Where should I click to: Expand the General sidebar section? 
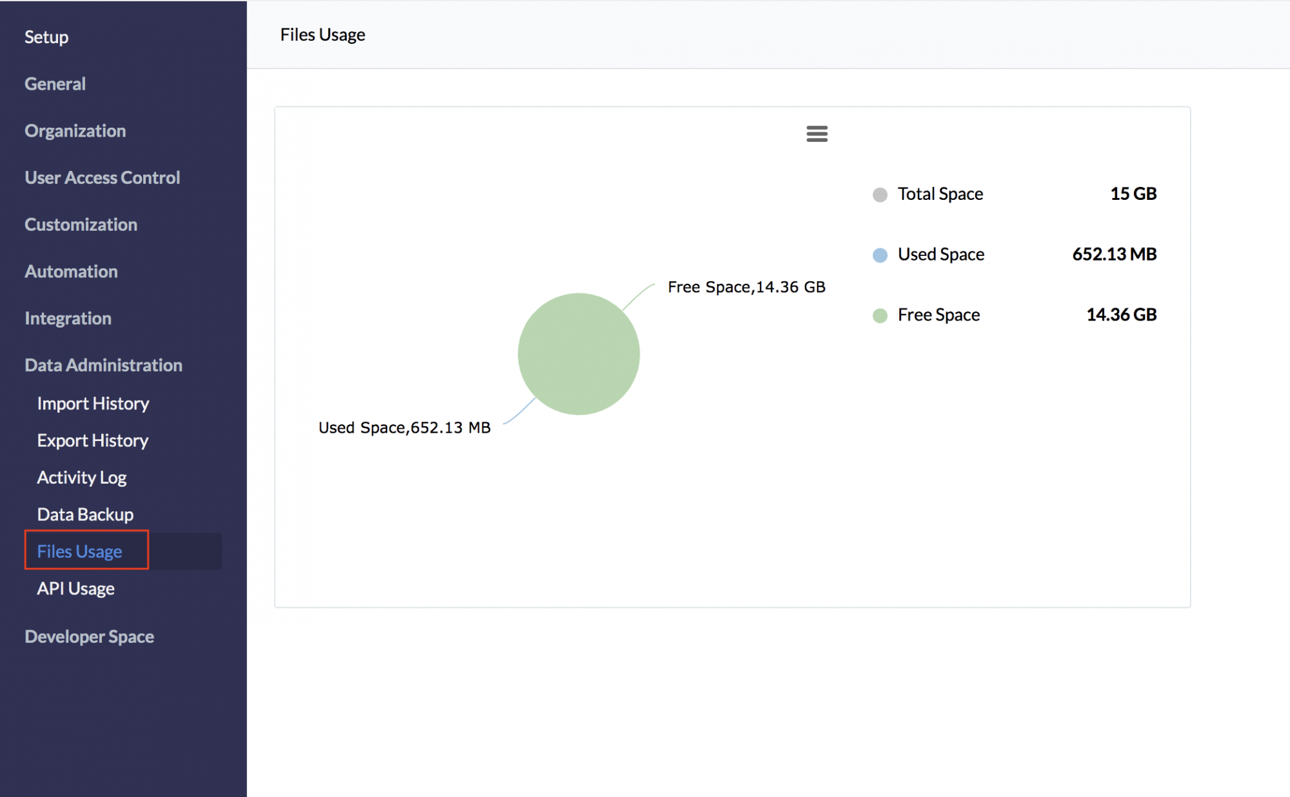tap(55, 84)
